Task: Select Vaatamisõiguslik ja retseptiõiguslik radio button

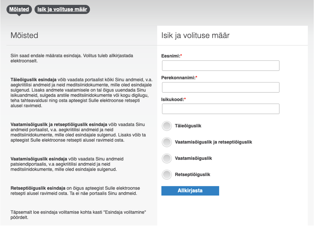Action: click(x=166, y=142)
